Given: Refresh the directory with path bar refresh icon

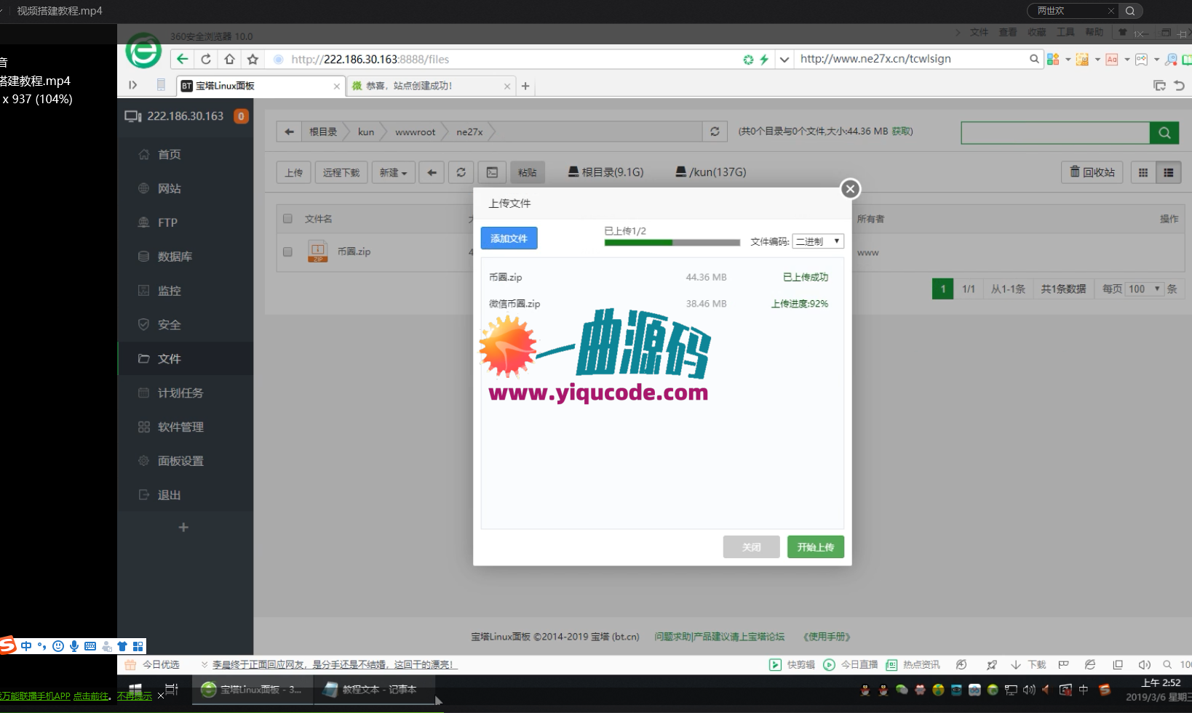Looking at the screenshot, I should pyautogui.click(x=715, y=132).
